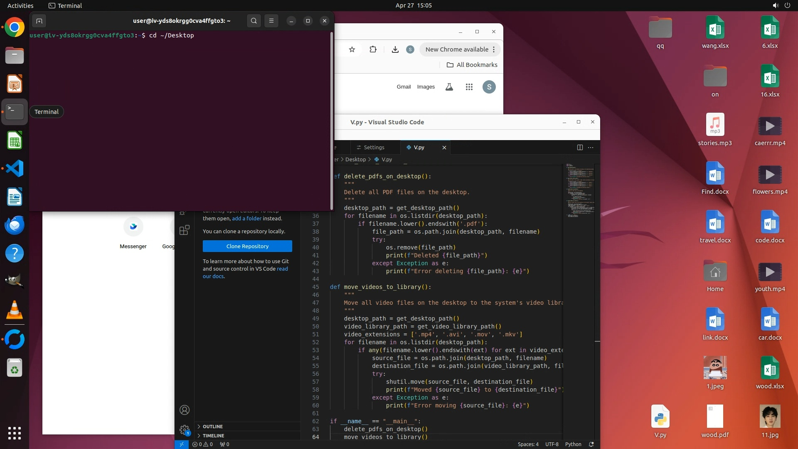Bookmark the page with the star icon
Viewport: 798px width, 449px height.
[x=352, y=49]
